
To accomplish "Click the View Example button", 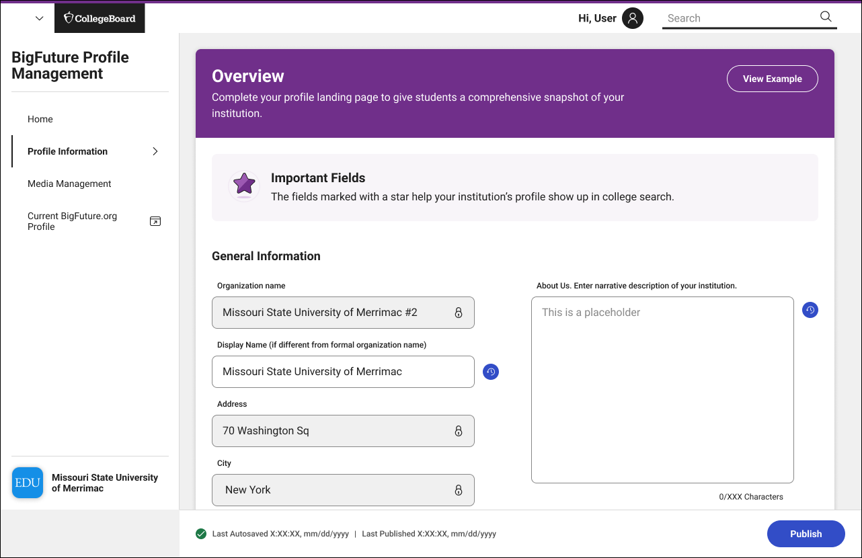I will coord(773,79).
